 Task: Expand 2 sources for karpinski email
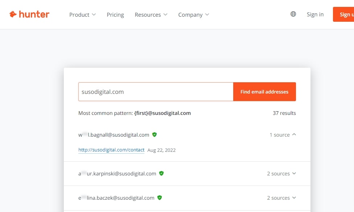tap(281, 174)
